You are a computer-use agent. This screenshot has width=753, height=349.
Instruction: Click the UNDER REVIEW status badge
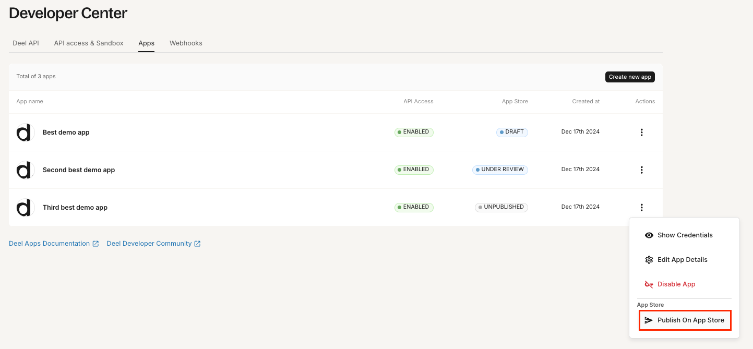500,170
